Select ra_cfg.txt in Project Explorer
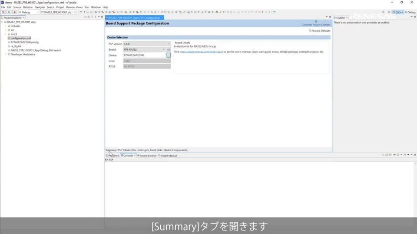 pyautogui.click(x=16, y=46)
